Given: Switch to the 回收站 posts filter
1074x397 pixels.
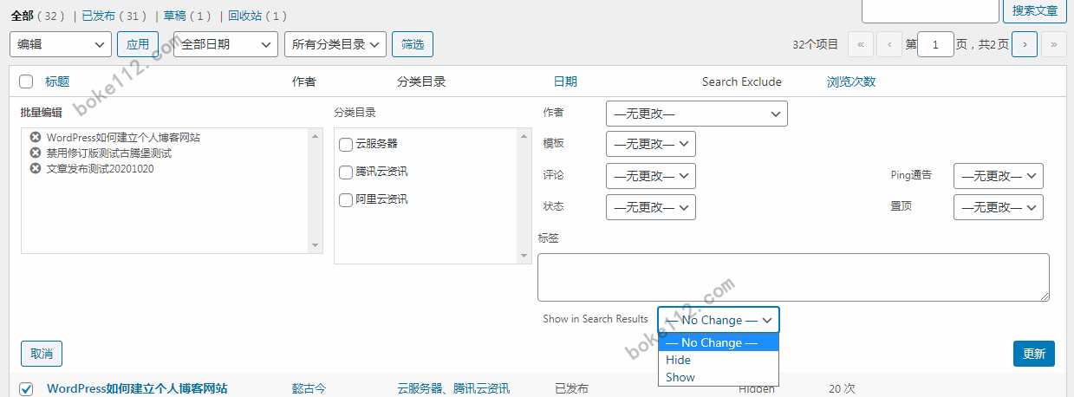Looking at the screenshot, I should 244,16.
